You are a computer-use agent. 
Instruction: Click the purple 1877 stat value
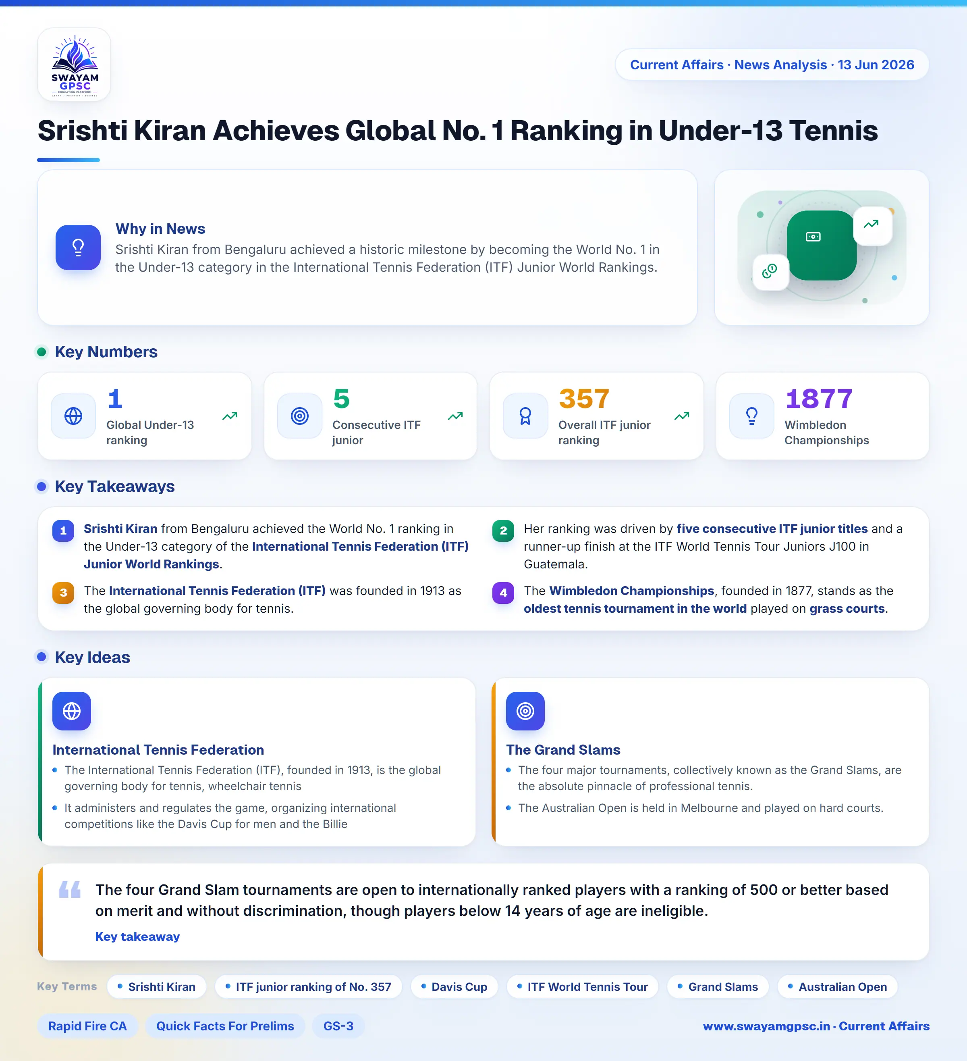[x=819, y=398]
